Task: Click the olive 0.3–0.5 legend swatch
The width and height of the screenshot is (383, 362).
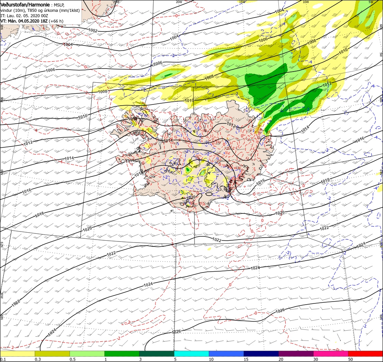Action: click(x=52, y=354)
